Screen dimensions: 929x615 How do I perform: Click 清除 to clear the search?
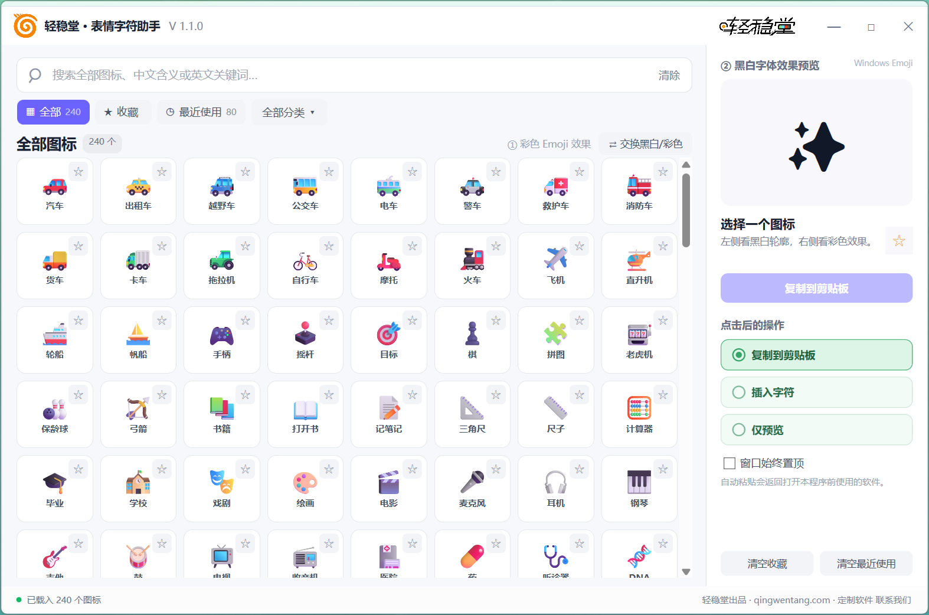tap(669, 75)
